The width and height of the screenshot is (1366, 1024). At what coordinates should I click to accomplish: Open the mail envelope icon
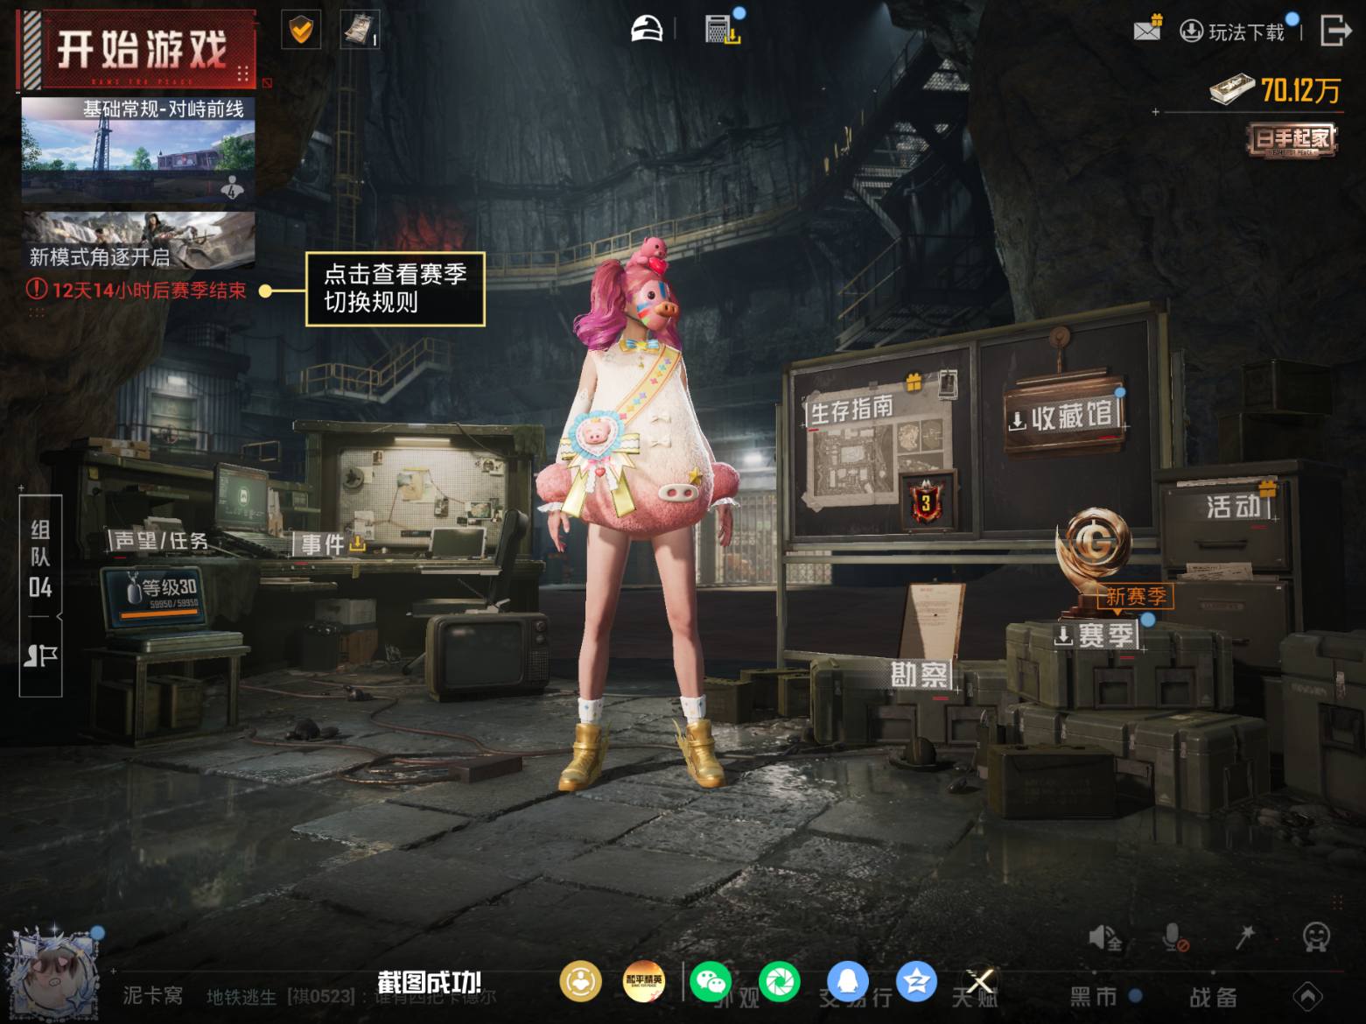[x=1147, y=30]
